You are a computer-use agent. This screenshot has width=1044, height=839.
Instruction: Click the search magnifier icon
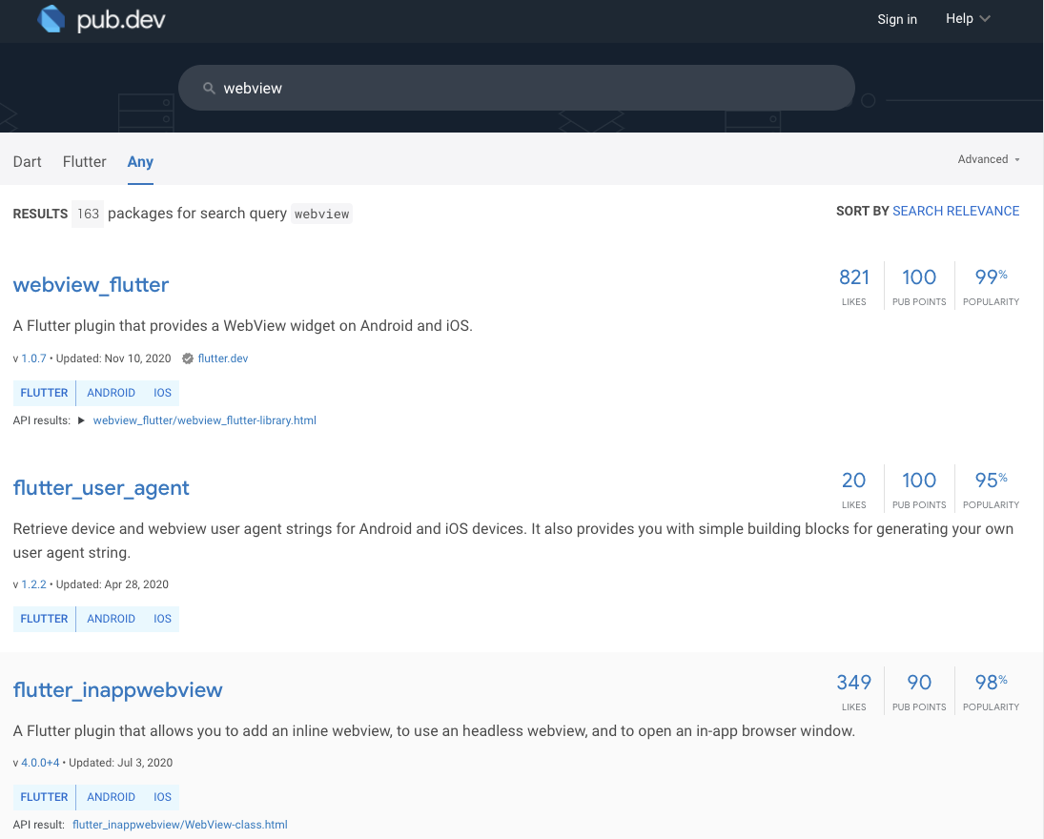209,88
